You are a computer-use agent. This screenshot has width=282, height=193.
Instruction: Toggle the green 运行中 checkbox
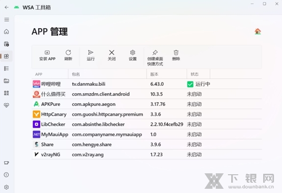[190, 84]
